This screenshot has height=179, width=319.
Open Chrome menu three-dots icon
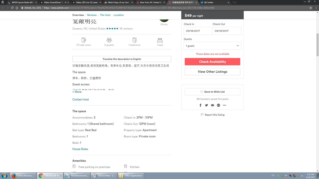pos(316,8)
